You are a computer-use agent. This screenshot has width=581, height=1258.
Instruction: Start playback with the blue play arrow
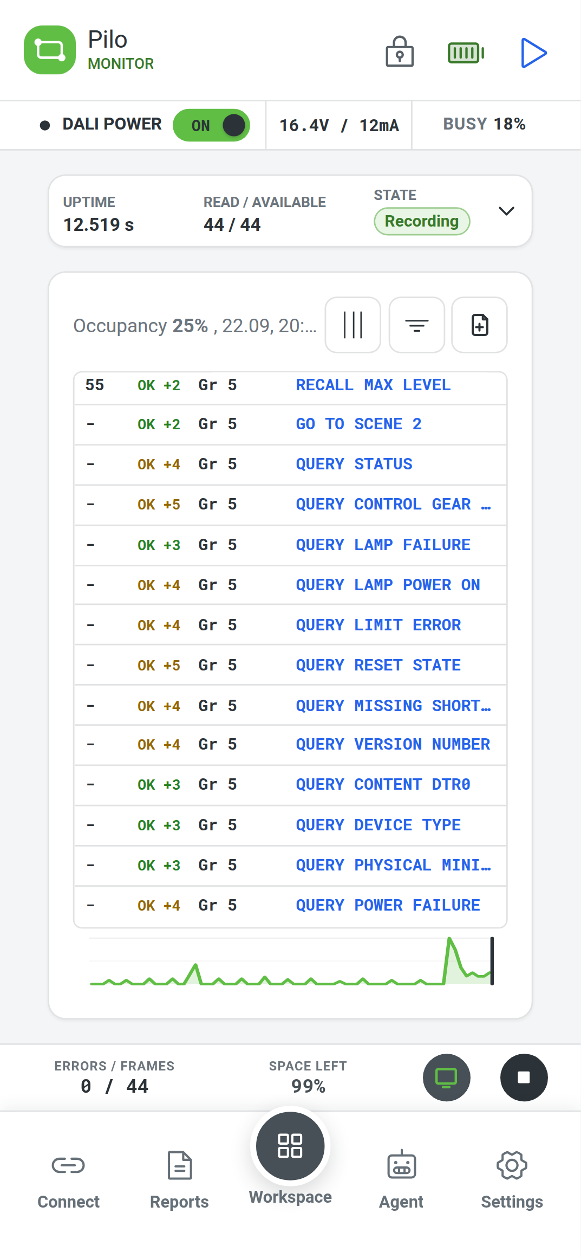533,53
